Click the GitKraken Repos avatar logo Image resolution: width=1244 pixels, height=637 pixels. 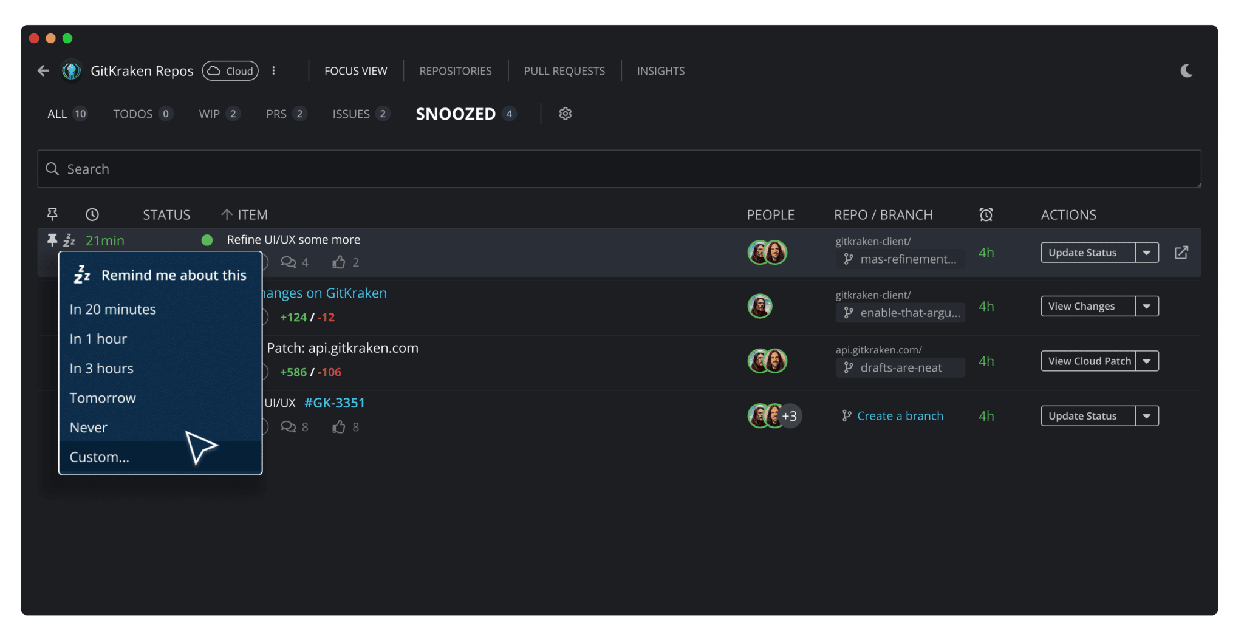(x=72, y=71)
